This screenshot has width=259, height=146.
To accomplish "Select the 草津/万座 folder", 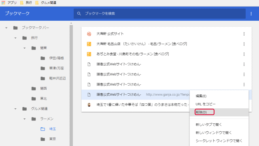I will point(57,68).
